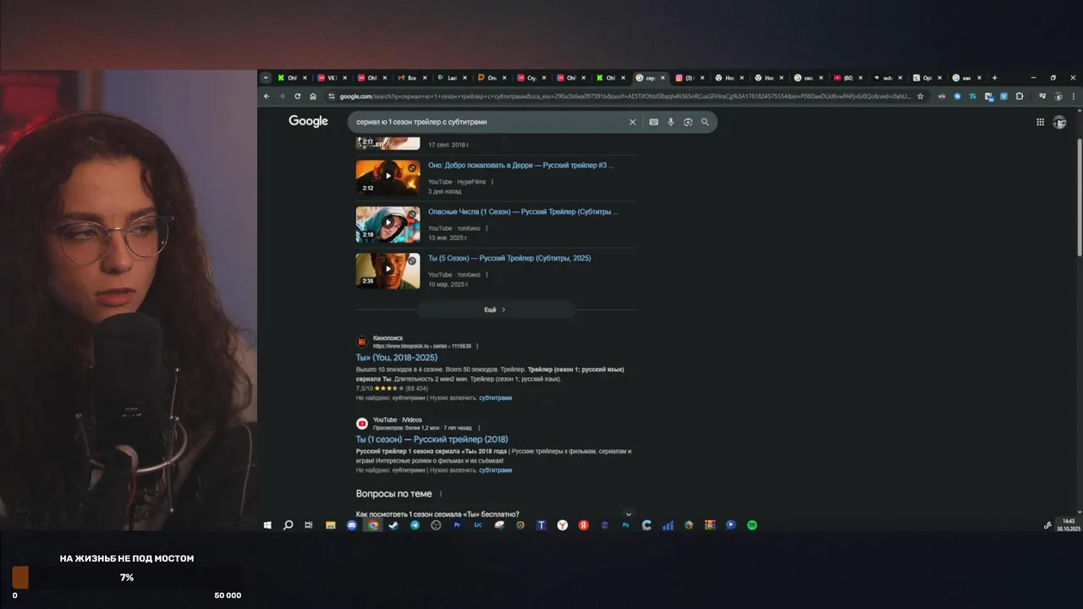Expand more videos with the Ещё button
The image size is (1083, 609).
point(496,310)
